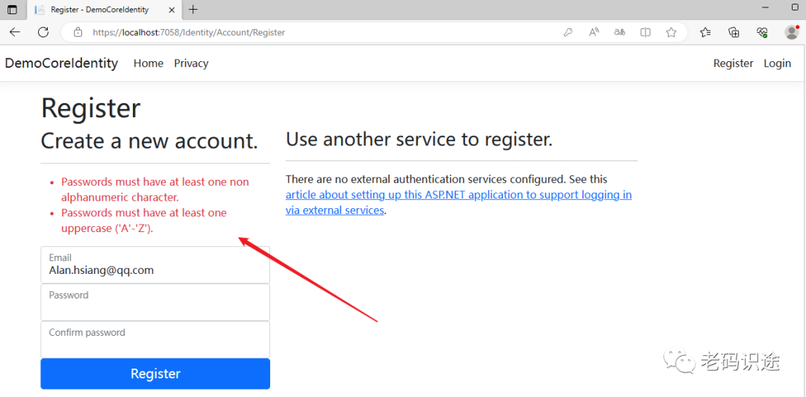Go back to the previous page

pos(15,32)
